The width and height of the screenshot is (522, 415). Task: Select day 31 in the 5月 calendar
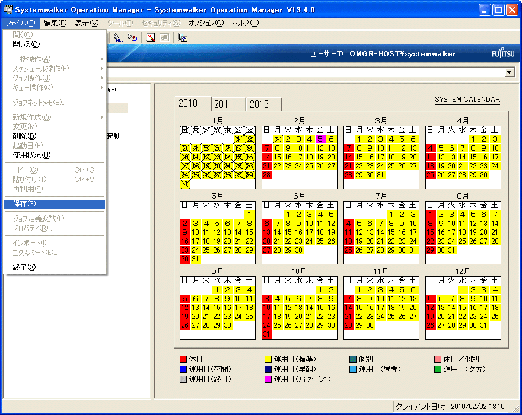click(x=195, y=259)
